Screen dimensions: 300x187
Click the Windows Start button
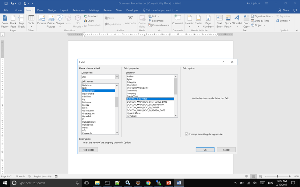click(x=5, y=183)
